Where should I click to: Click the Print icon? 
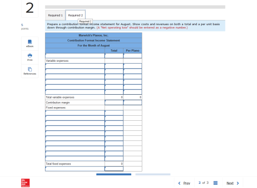pyautogui.click(x=30, y=55)
